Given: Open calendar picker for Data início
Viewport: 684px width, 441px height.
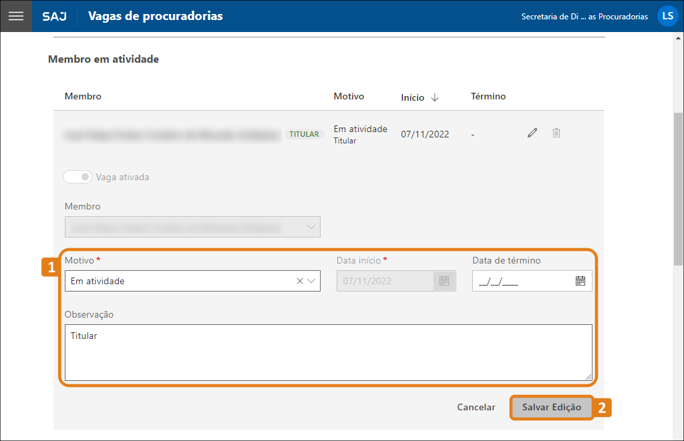Looking at the screenshot, I should (x=444, y=281).
